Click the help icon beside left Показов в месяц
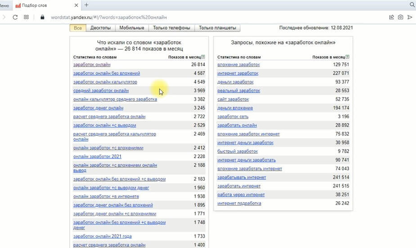The image size is (416, 248). [203, 57]
